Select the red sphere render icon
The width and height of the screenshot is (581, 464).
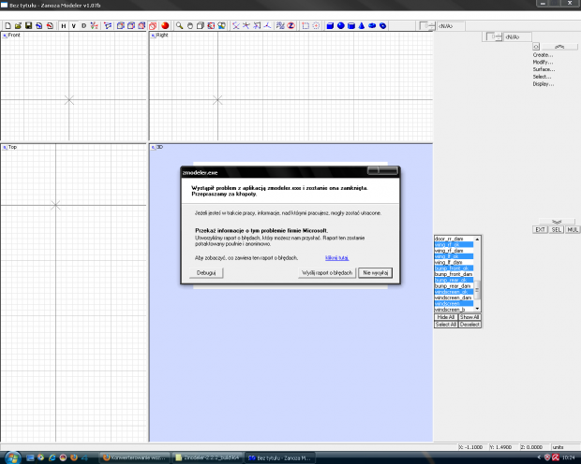click(x=165, y=26)
